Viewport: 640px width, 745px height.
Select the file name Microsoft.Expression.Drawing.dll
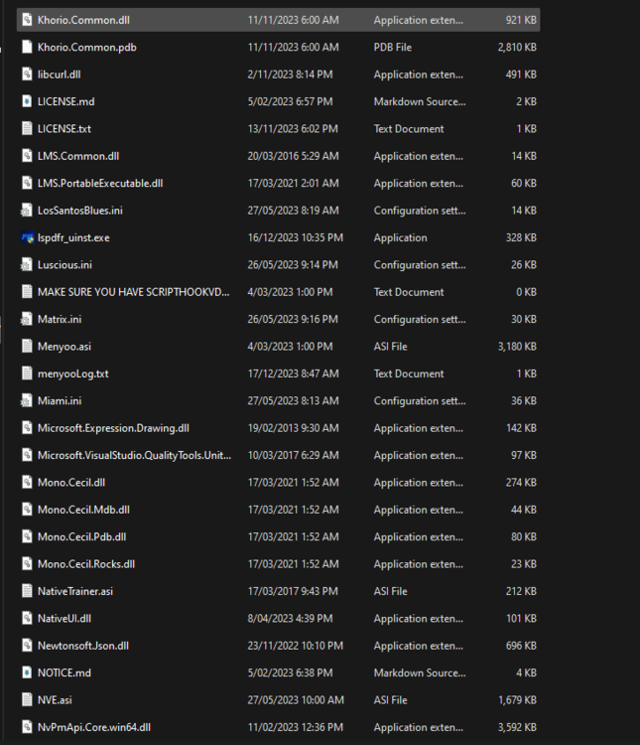coord(113,427)
